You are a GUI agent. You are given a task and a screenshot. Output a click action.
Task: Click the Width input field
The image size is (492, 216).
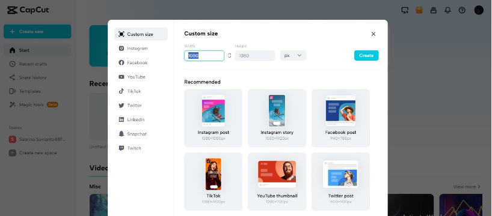point(204,56)
